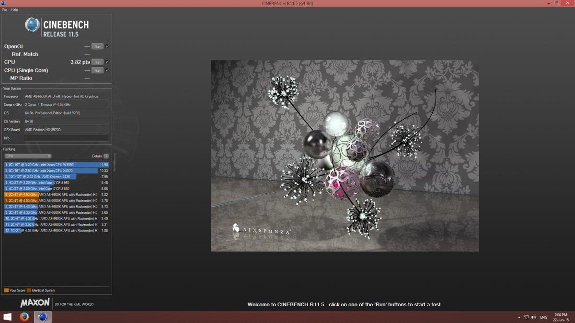Close the Cinebench window

568,3
